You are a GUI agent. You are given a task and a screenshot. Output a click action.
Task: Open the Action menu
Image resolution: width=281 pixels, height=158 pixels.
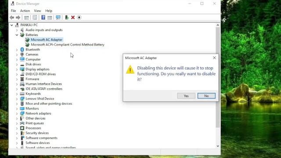coord(25,11)
